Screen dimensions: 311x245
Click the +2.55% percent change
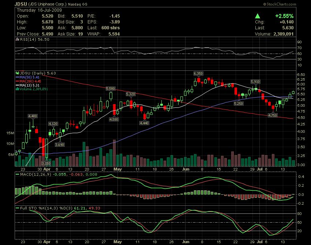284,16
